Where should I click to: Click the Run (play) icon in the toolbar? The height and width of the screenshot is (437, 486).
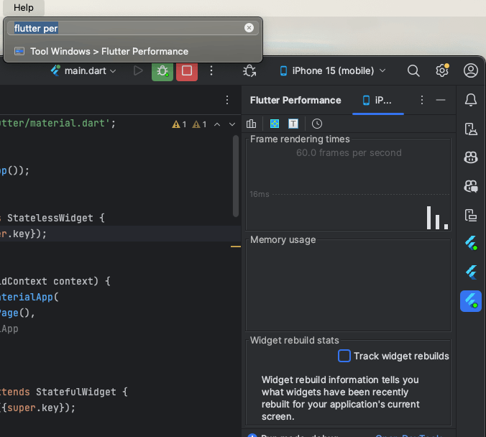pyautogui.click(x=138, y=71)
